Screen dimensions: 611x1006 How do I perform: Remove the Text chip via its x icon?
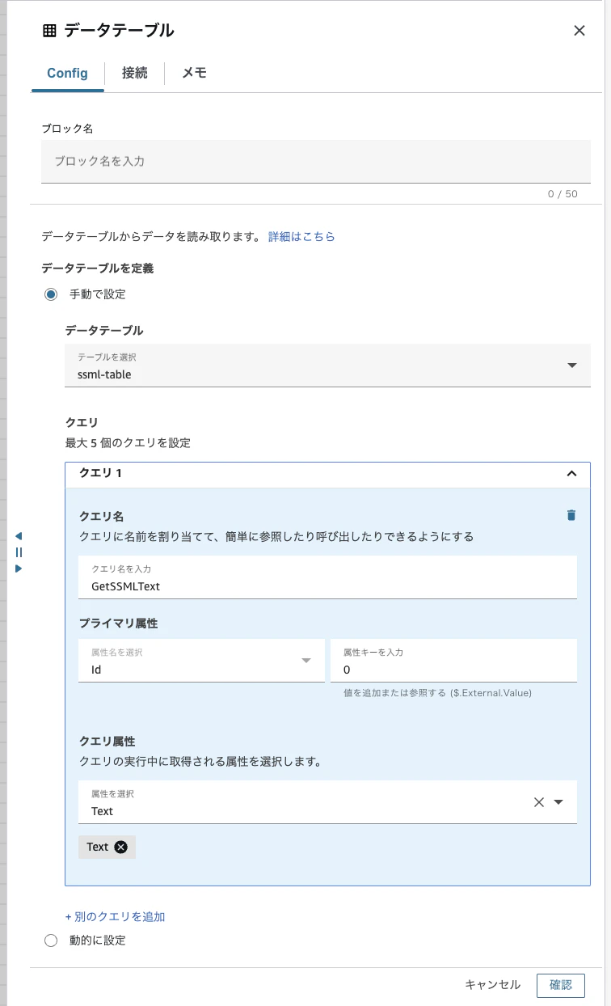(x=121, y=847)
